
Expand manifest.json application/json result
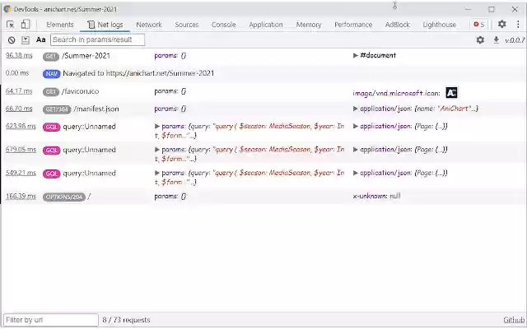point(355,109)
